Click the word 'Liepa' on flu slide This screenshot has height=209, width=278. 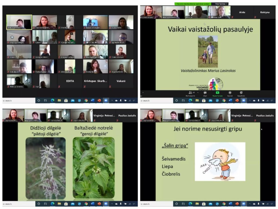[167, 167]
